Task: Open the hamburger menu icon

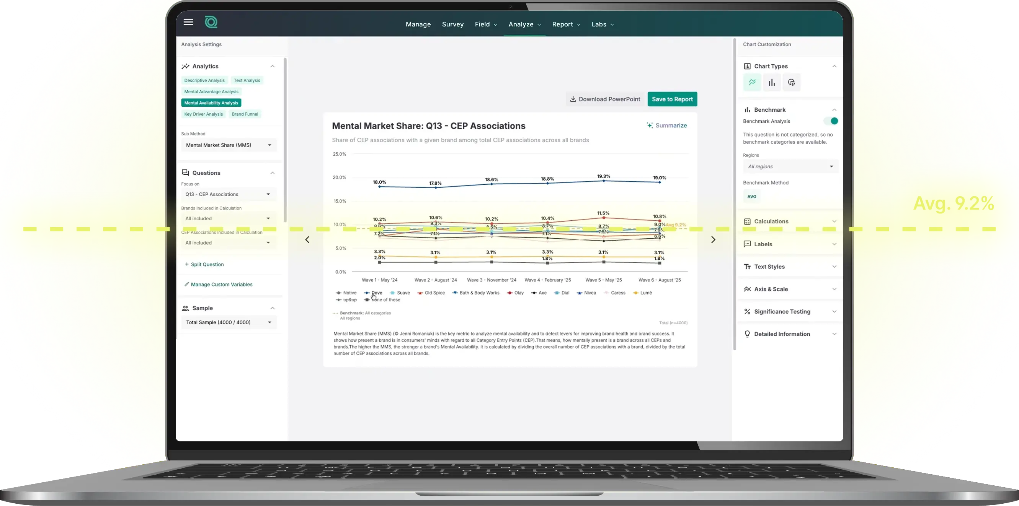Action: 188,22
